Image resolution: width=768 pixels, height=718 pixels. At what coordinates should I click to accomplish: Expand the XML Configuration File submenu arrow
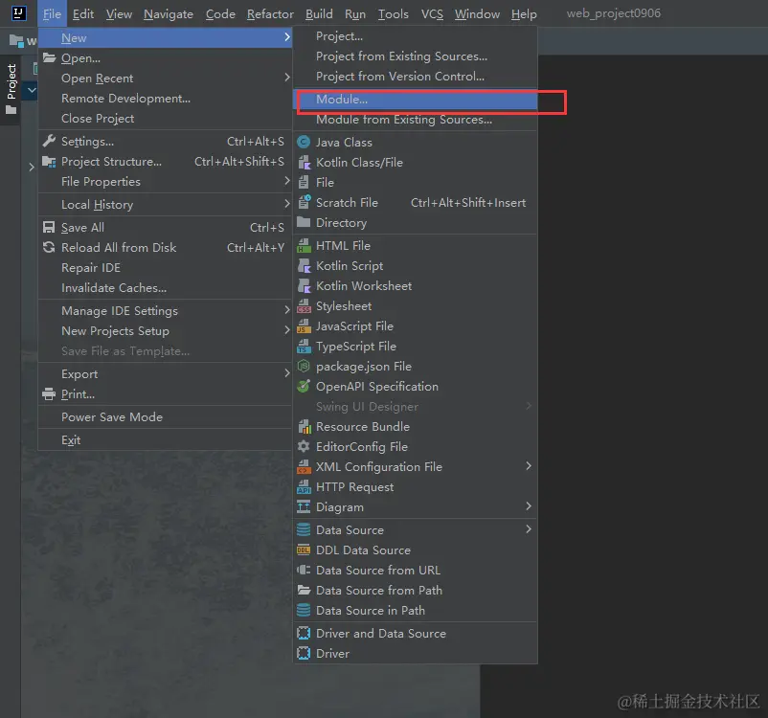529,466
